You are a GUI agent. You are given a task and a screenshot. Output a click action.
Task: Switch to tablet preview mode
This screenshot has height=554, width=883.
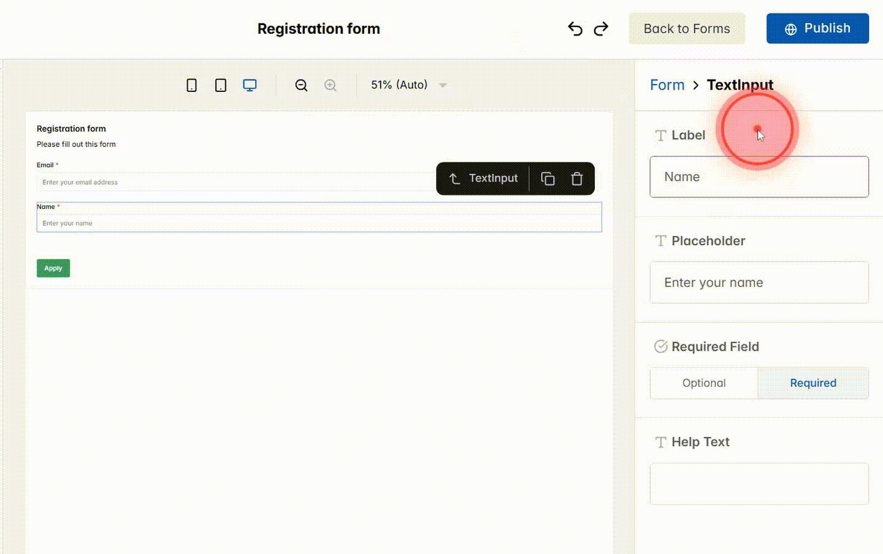(221, 85)
